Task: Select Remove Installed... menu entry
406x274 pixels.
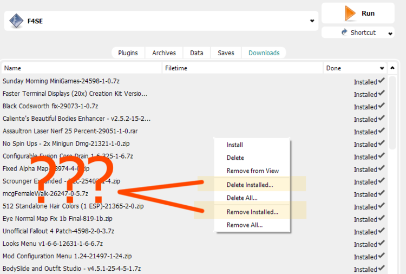Action: point(252,212)
